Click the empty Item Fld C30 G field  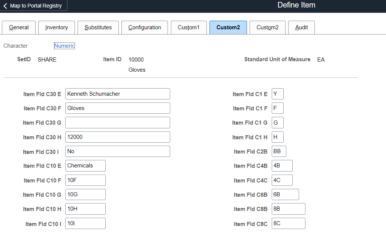click(x=117, y=122)
